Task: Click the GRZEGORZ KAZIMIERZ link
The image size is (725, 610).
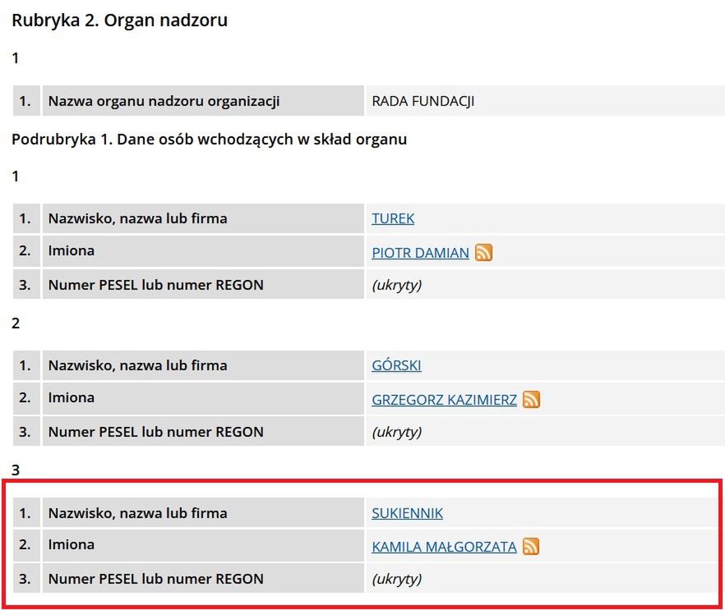Action: (x=444, y=400)
